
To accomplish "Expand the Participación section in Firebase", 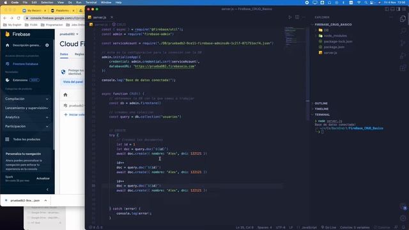I will [27, 126].
